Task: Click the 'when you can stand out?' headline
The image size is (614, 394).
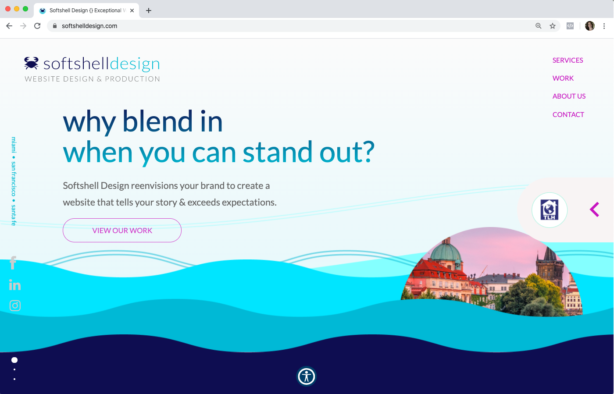Action: (x=219, y=153)
